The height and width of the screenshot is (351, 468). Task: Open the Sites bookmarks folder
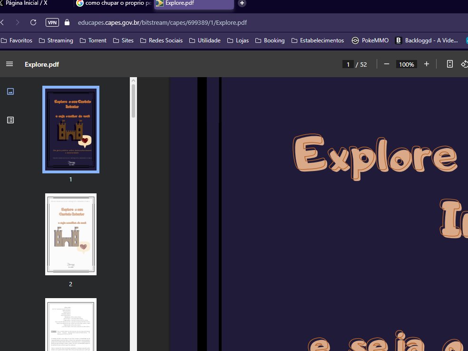pyautogui.click(x=123, y=40)
